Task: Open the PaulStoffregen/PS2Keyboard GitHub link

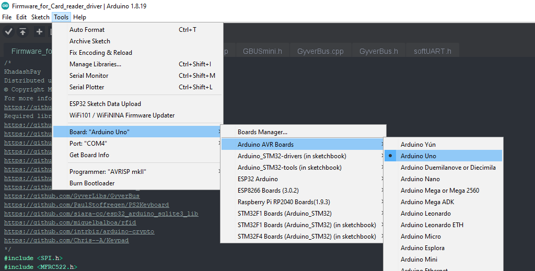Action: [x=87, y=205]
